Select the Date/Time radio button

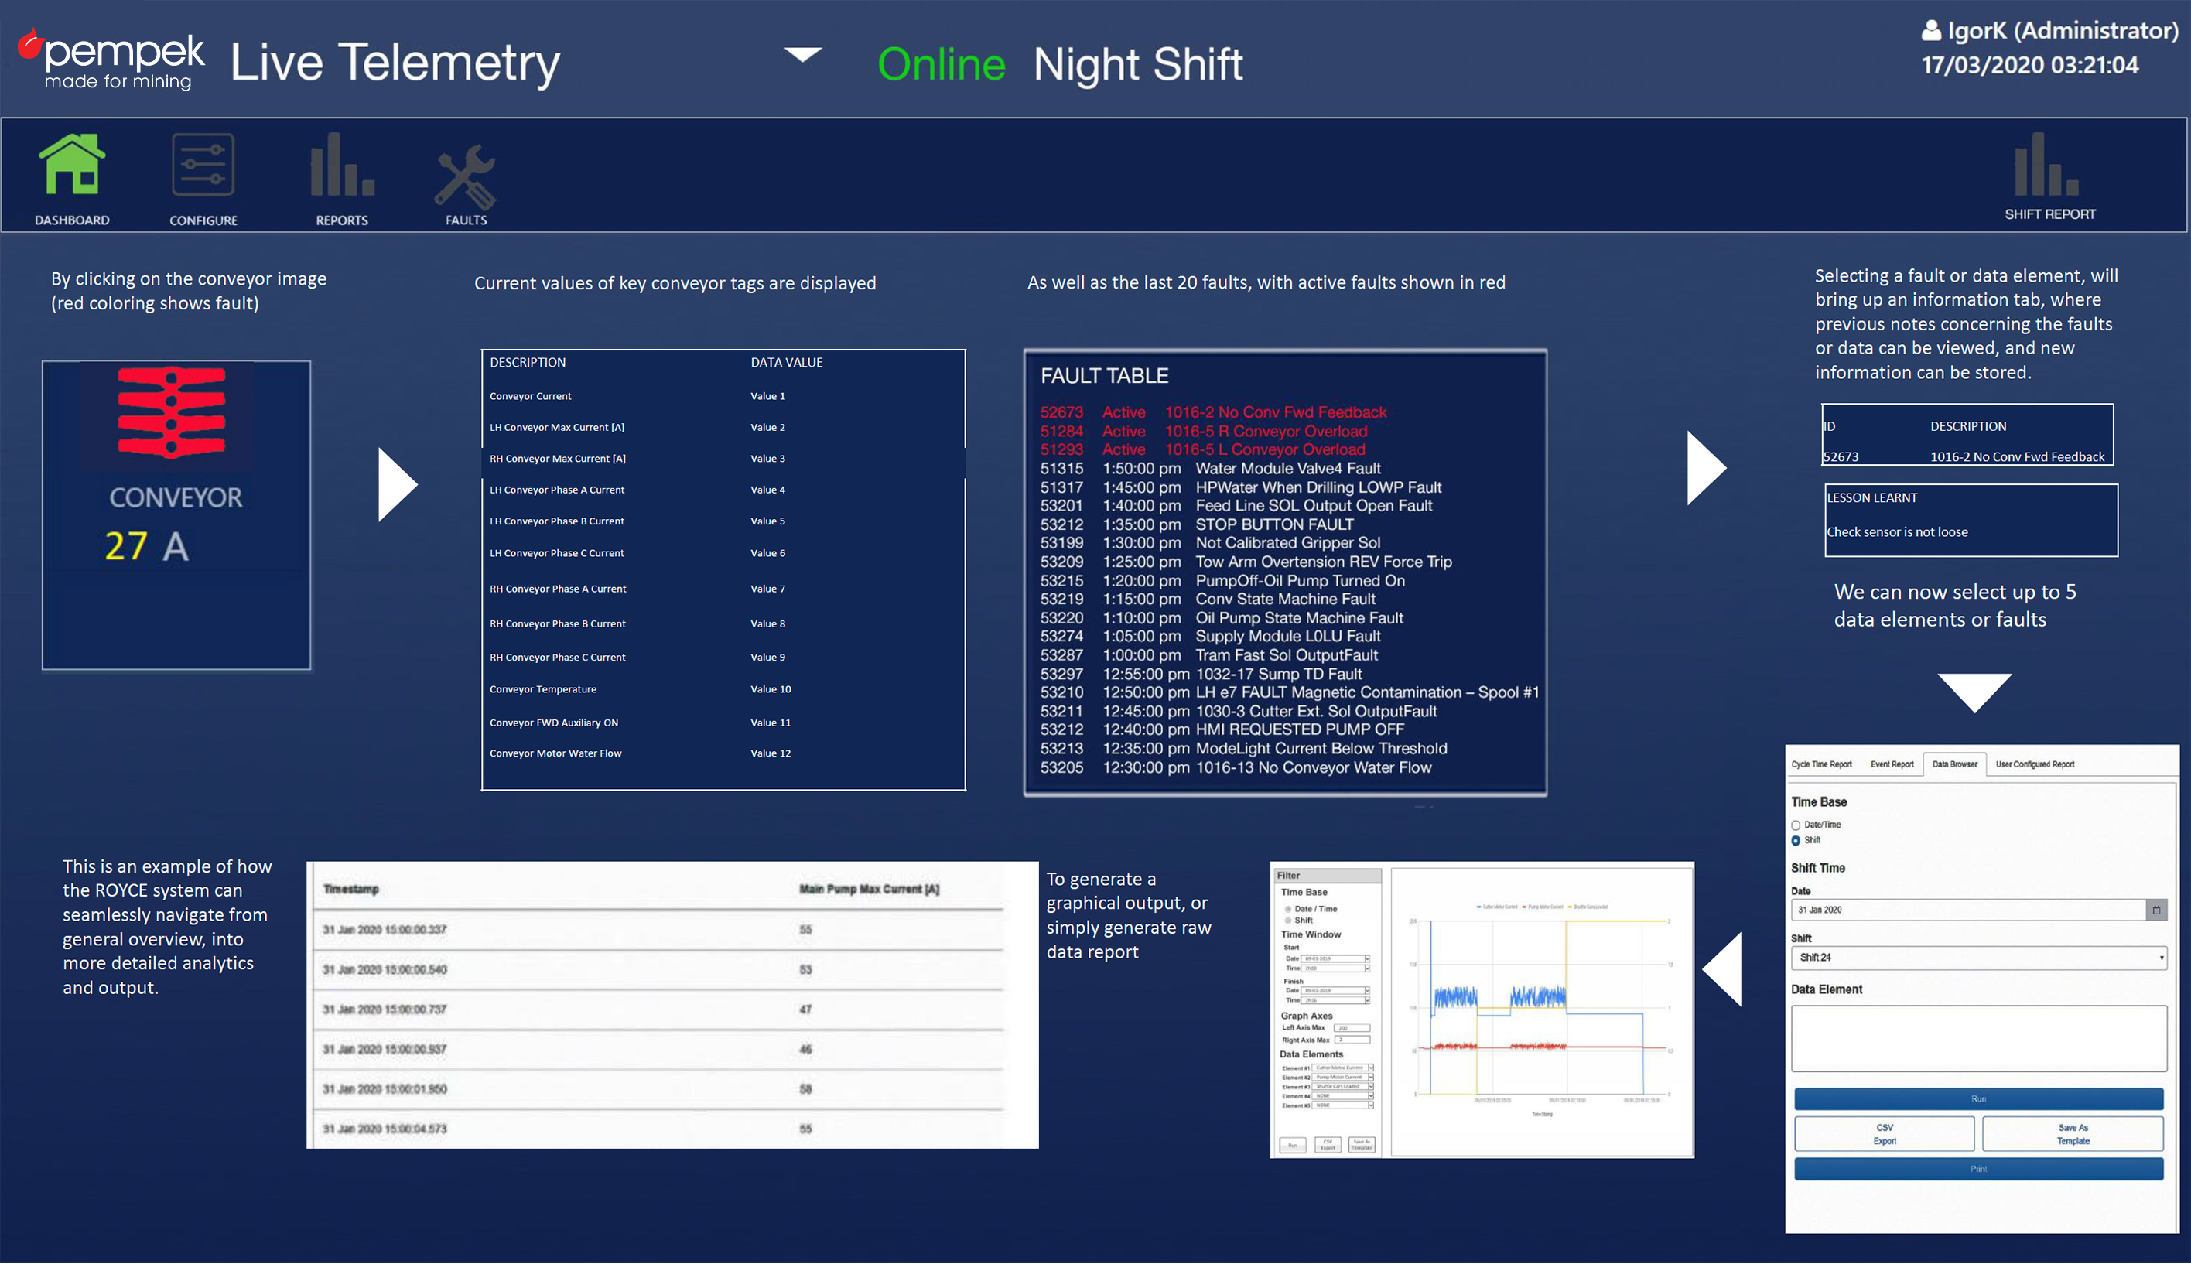[x=1795, y=825]
